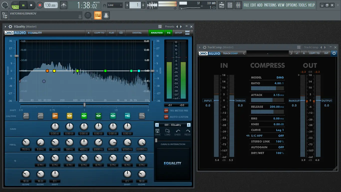
Task: Select the orange EQ node on graph
Action: (x=47, y=71)
